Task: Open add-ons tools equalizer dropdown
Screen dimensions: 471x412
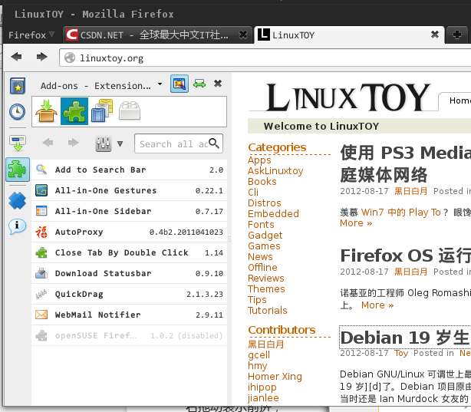Action: (109, 143)
